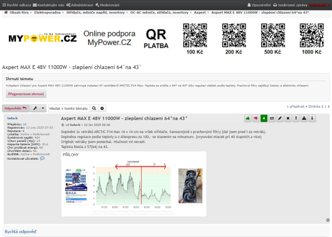The width and height of the screenshot is (332, 237).
Task: Expand the Rychlé odkazy menu
Action: pyautogui.click(x=18, y=4)
